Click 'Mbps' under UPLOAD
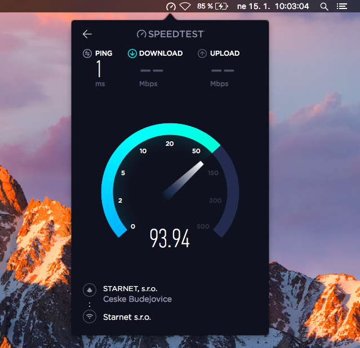Viewport: 360px width, 348px height. click(x=219, y=84)
